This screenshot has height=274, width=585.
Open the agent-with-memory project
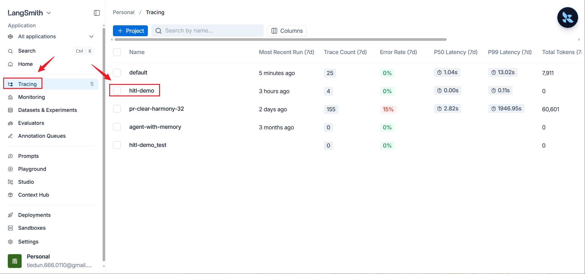pyautogui.click(x=155, y=127)
